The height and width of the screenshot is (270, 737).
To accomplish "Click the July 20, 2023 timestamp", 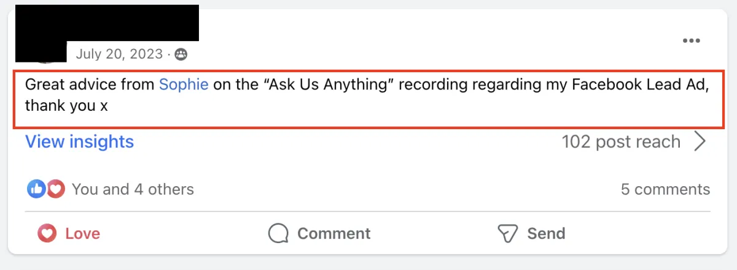I will point(119,54).
